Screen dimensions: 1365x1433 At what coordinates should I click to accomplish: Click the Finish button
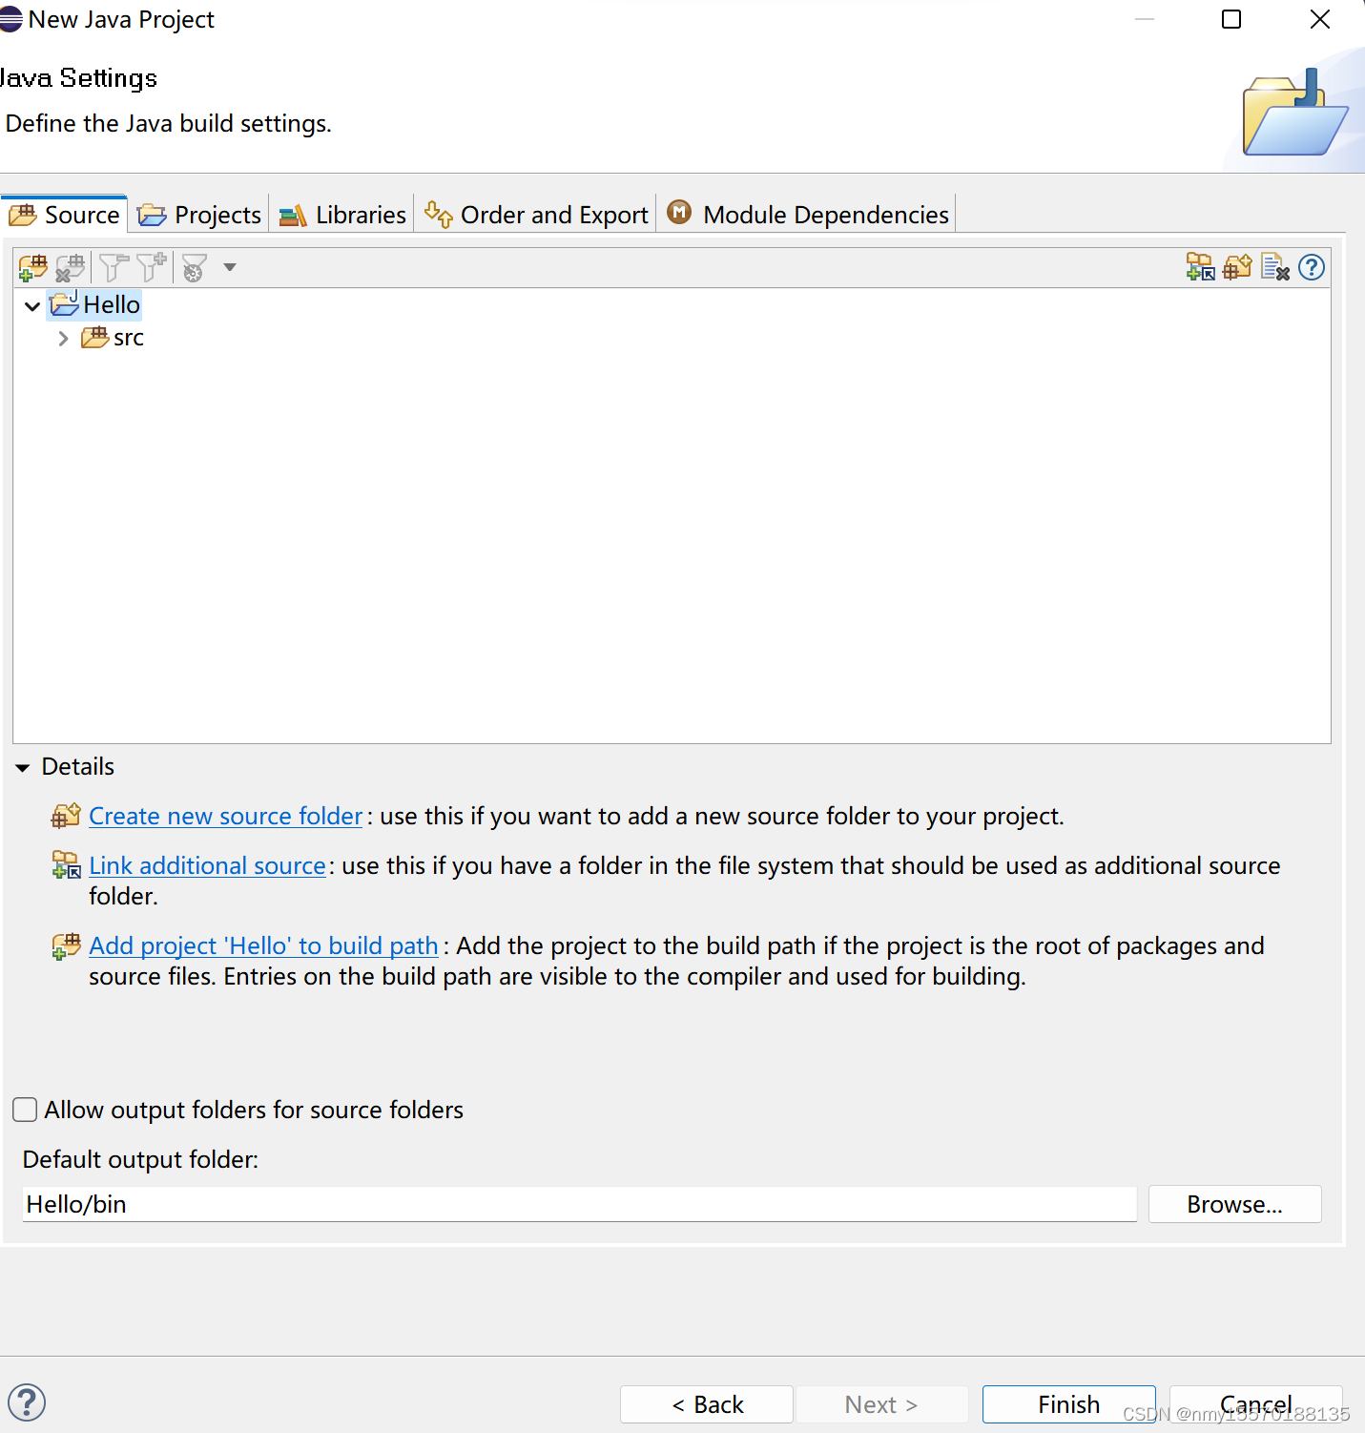coord(1068,1404)
